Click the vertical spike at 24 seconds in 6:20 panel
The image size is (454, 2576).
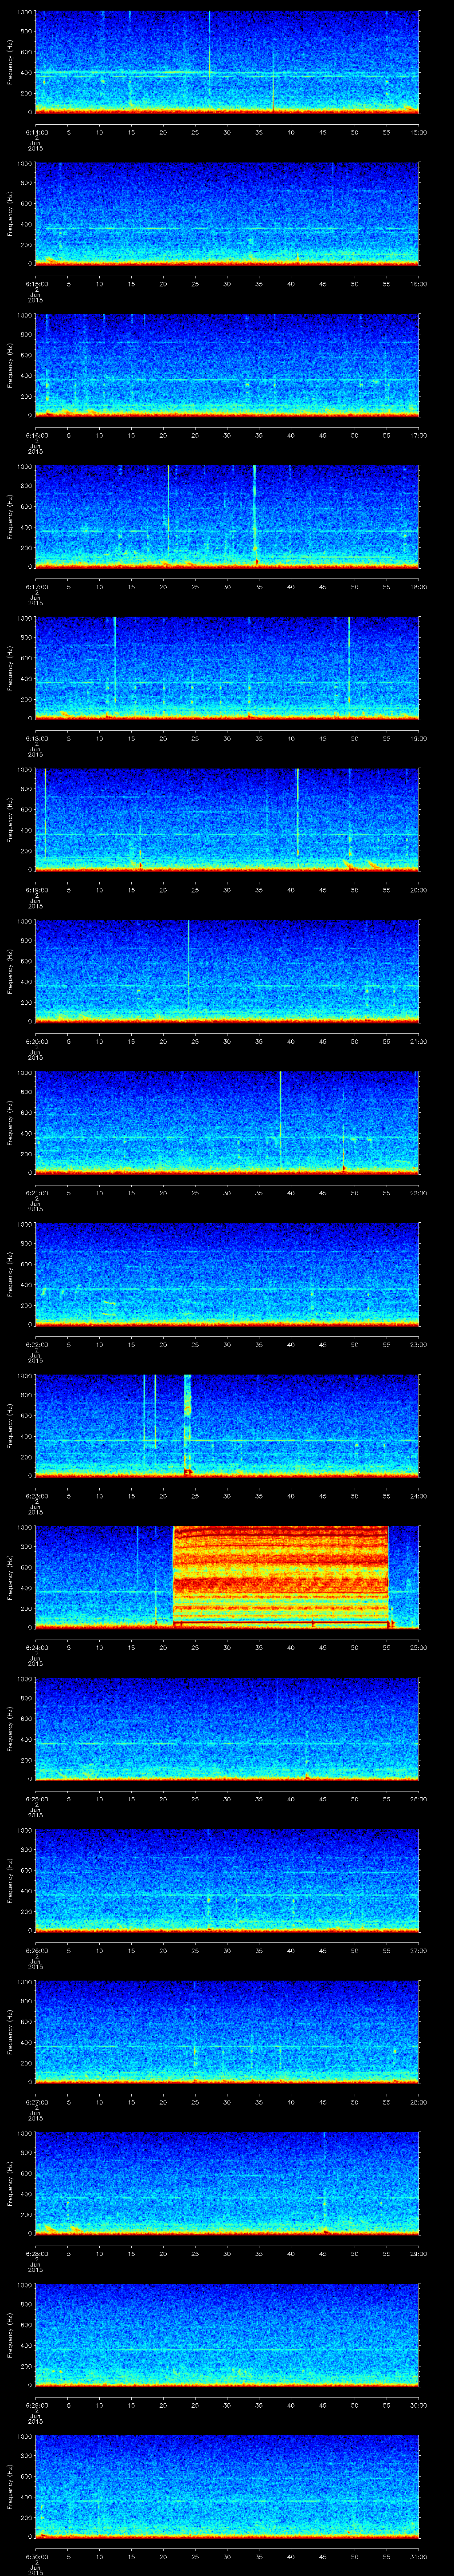click(188, 960)
